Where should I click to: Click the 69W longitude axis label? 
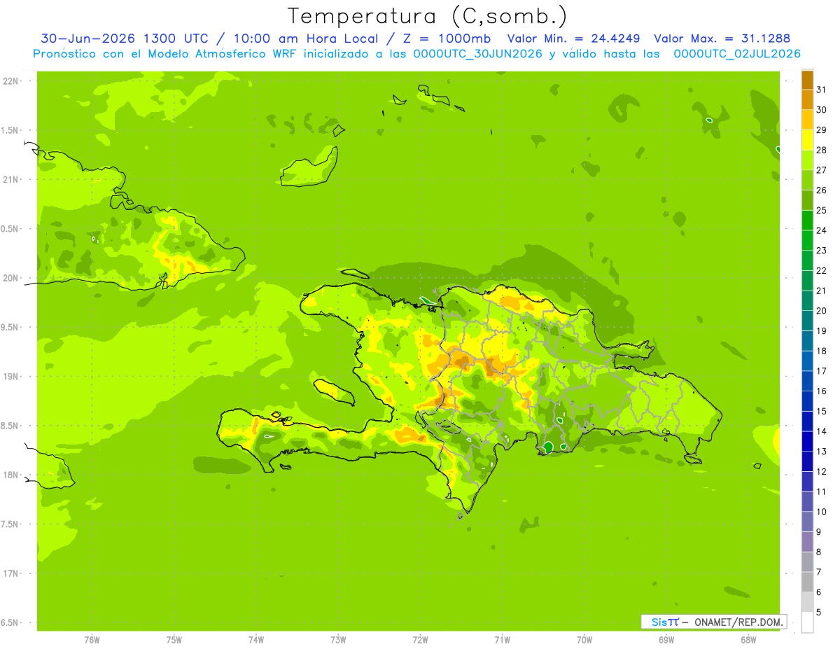[x=666, y=639]
